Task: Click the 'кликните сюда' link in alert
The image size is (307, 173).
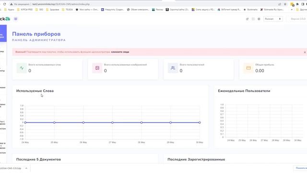Action: point(120,52)
